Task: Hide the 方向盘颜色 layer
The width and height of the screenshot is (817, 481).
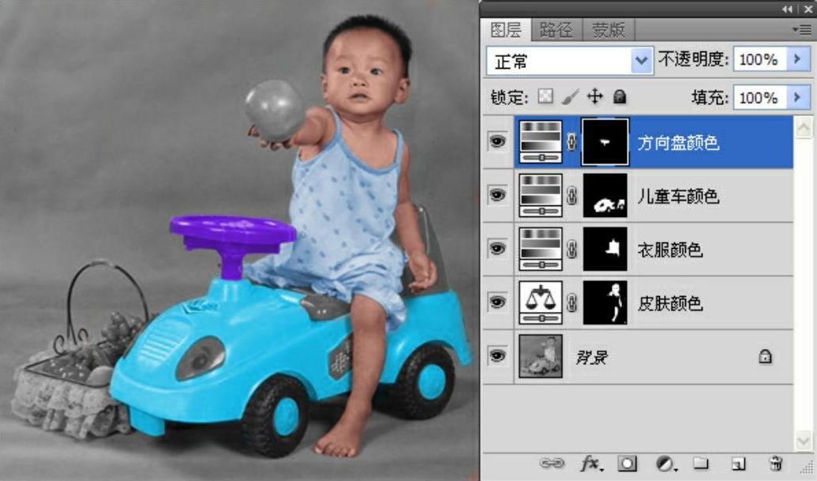Action: [x=497, y=141]
